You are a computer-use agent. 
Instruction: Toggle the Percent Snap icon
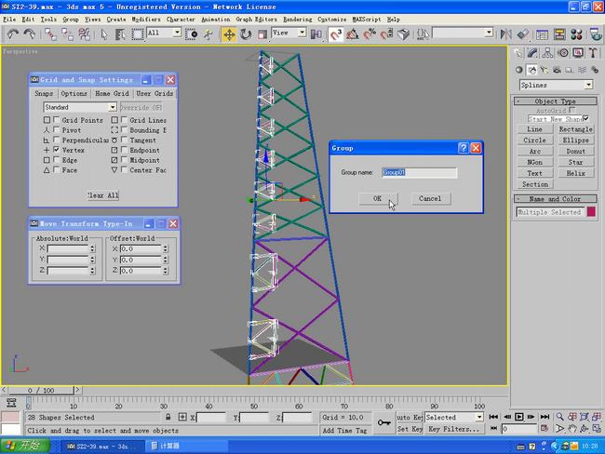[370, 34]
